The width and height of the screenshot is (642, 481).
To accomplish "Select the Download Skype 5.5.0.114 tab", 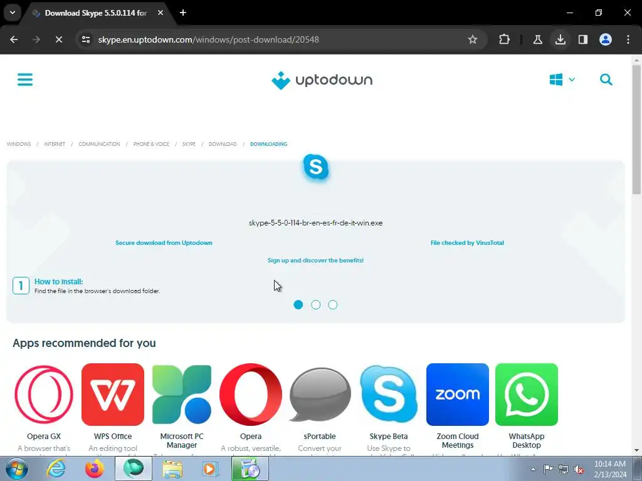I will click(96, 13).
